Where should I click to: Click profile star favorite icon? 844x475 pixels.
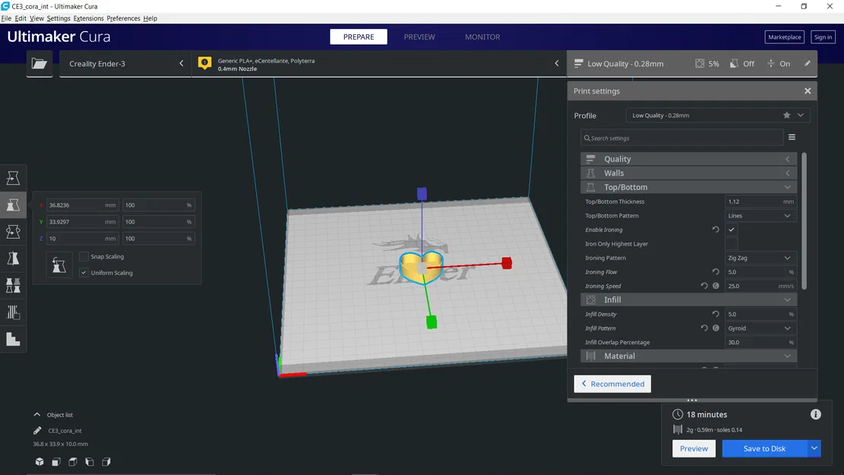[x=786, y=116]
